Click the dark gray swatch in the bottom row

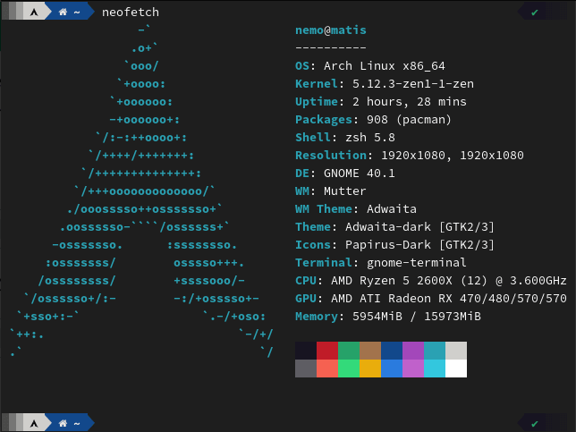click(x=306, y=368)
